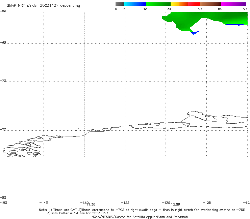Click the longitude label '-125'

[207, 203]
